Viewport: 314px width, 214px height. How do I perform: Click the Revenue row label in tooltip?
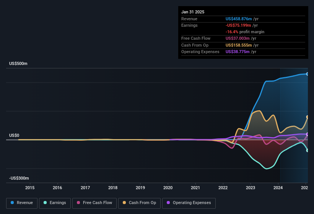coord(189,19)
